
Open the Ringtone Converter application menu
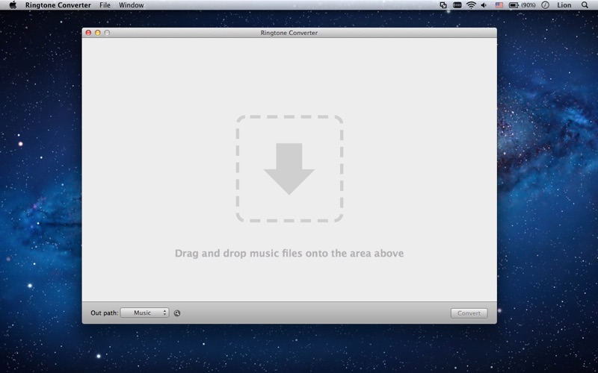[x=58, y=5]
